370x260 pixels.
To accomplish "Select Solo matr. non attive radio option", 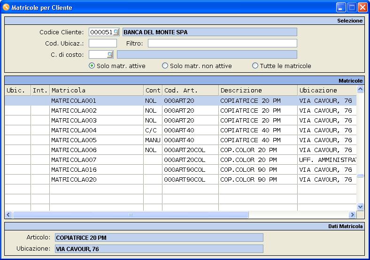I will tap(165, 66).
